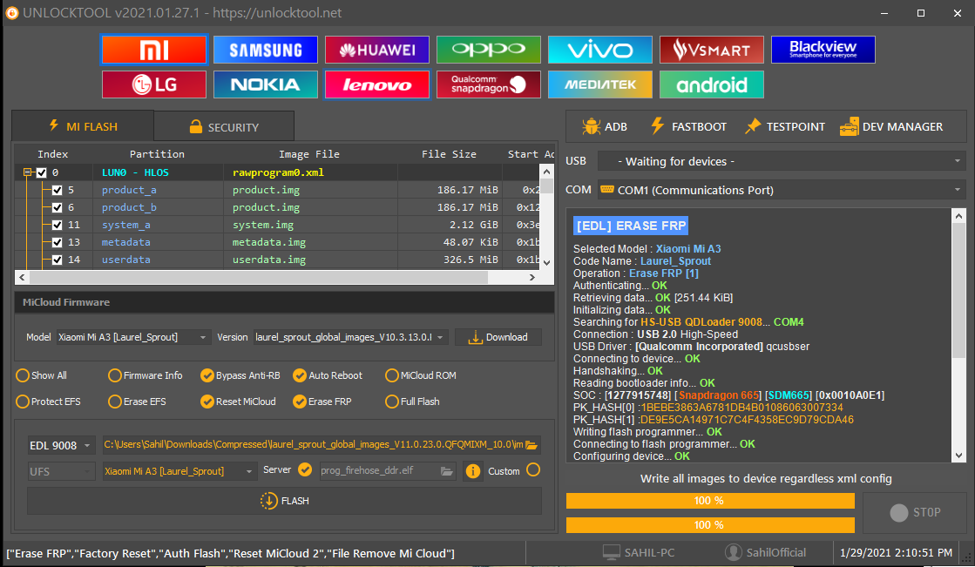Click the SahilOfficial user status icon

coord(733,552)
